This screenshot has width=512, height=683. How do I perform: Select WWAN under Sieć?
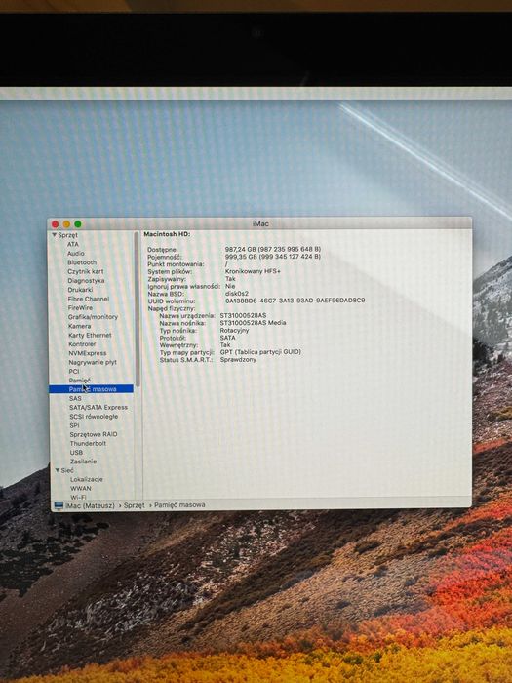81,488
